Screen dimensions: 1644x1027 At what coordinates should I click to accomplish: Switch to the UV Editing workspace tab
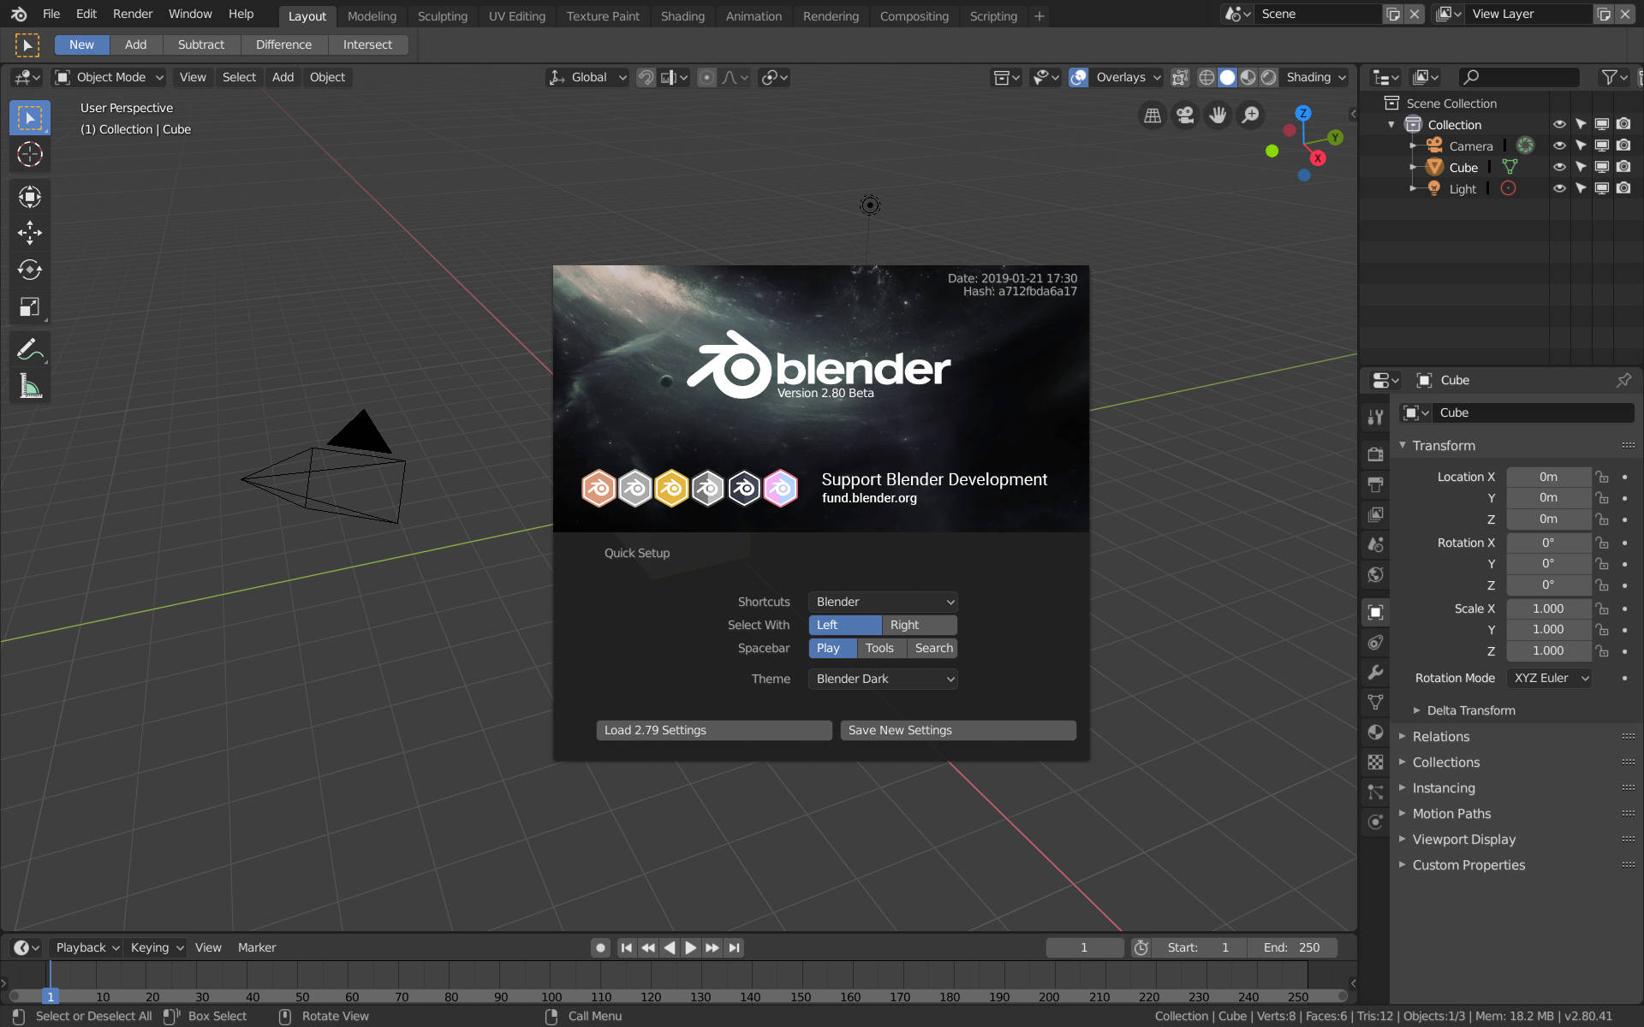(x=516, y=15)
